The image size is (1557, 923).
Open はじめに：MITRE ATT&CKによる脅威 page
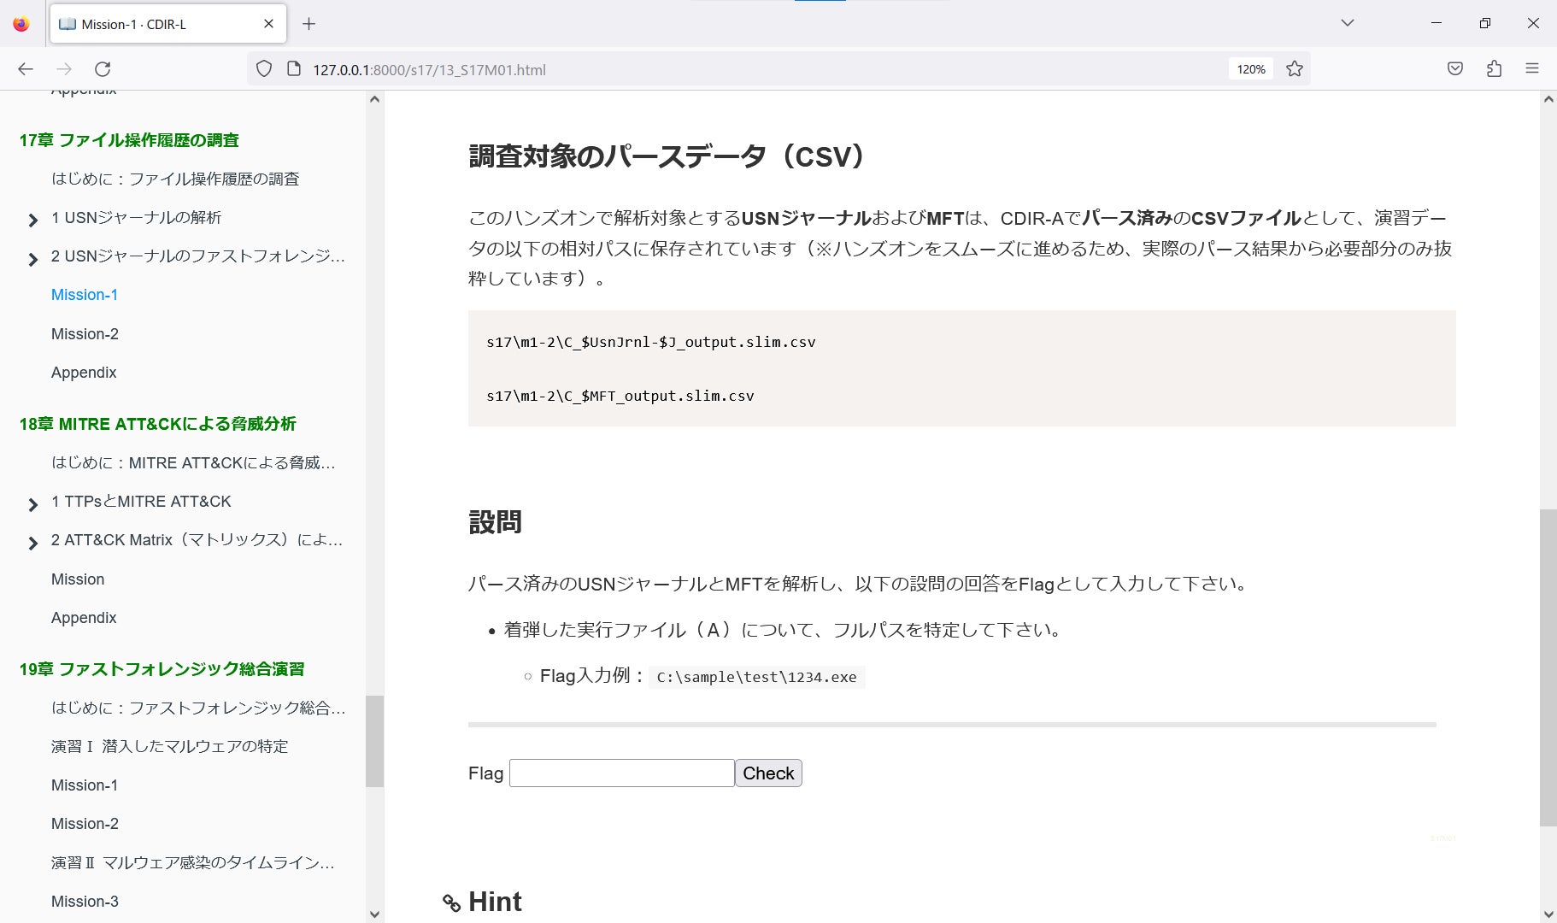click(x=193, y=462)
